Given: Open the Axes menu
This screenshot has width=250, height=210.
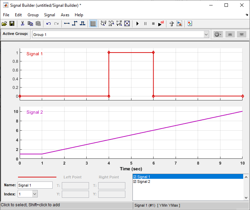Looking at the screenshot, I should pos(65,15).
